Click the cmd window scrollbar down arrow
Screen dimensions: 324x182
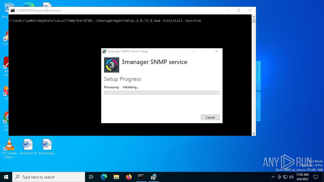coord(254,134)
